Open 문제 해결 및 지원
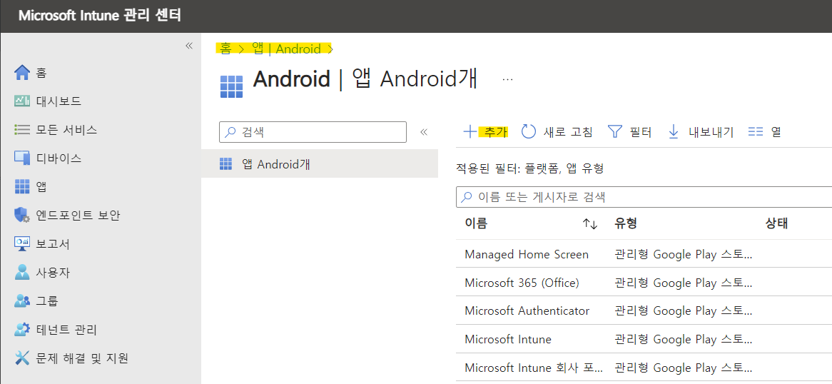 (71, 358)
